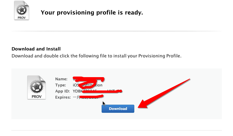This screenshot has height=136, width=233.
Task: Click the divider line below the page heading
Action: pos(116,31)
